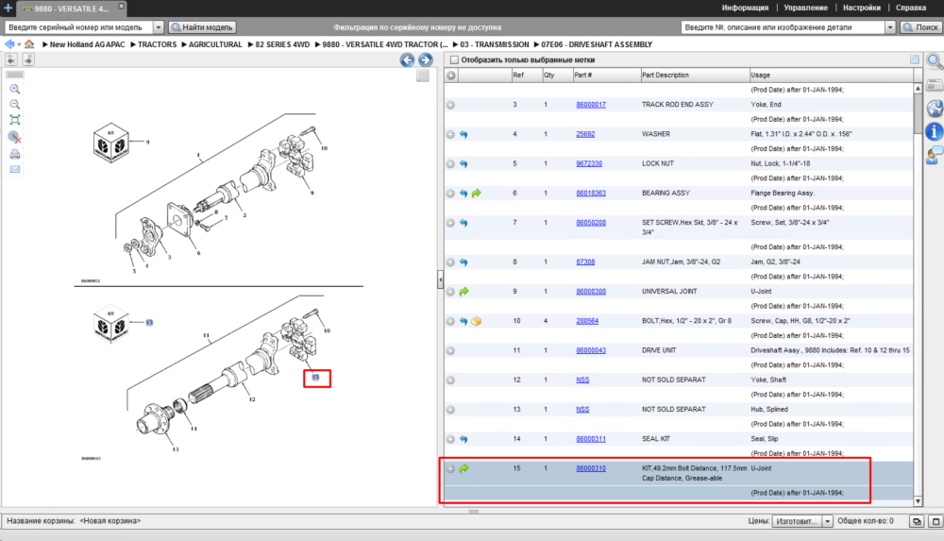Click blue arrow icon on SEAL KIT row
Screen dimensions: 944x541
464,439
